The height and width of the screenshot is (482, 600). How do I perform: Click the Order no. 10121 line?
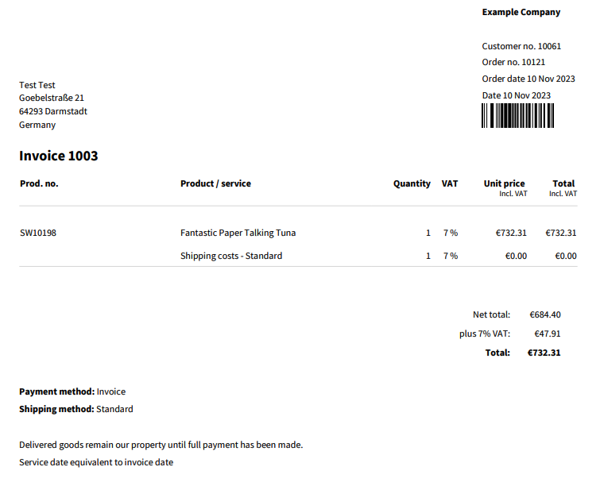coord(513,62)
